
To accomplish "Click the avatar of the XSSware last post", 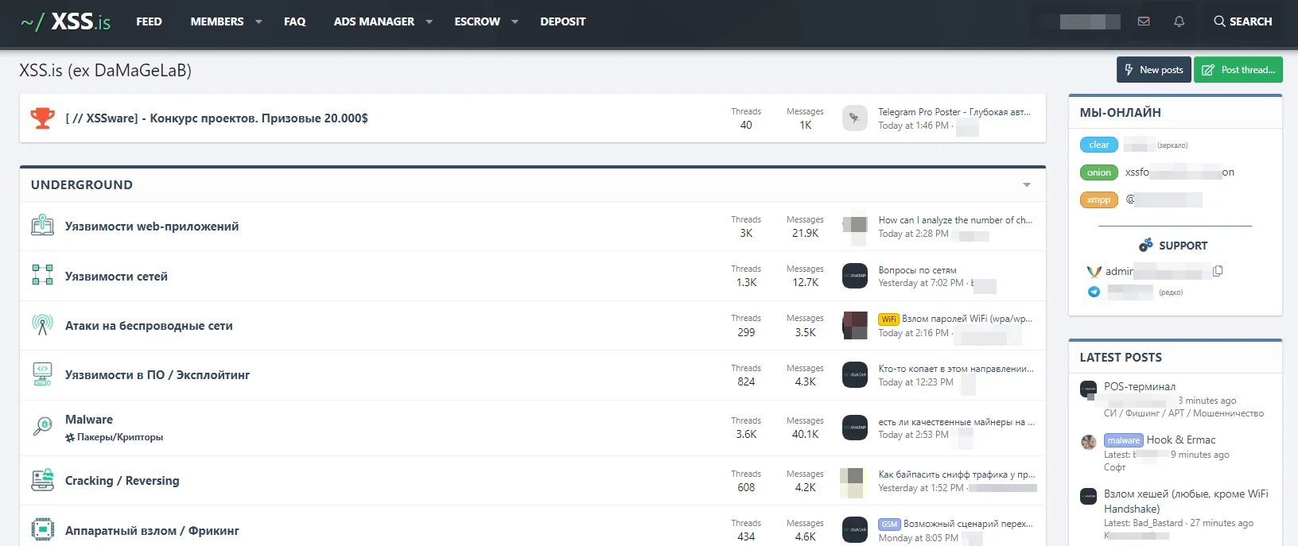I will point(855,118).
